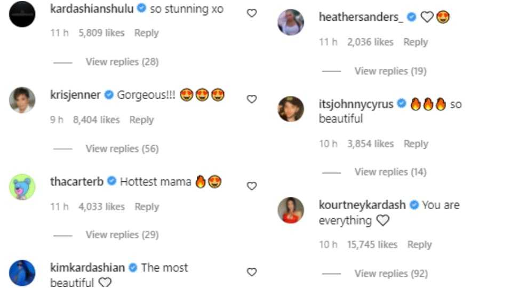512x288 pixels.
Task: Like the kardashianshulu comment with the heart
Action: pyautogui.click(x=252, y=13)
